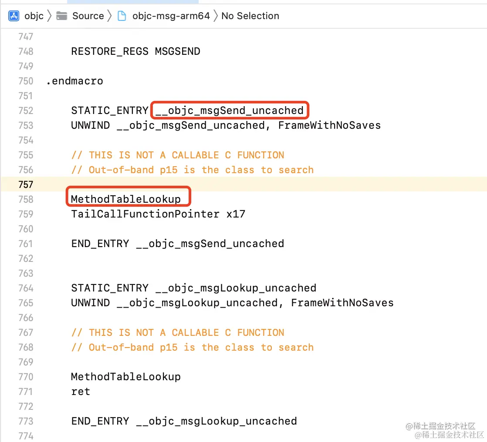Click the objc-msg-arm64 file icon
The image size is (487, 442).
coord(122,16)
